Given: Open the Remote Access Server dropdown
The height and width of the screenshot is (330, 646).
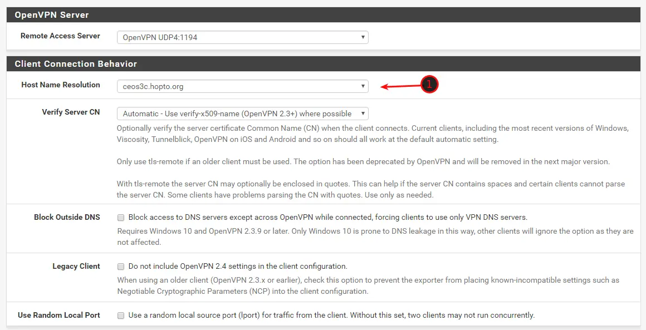Looking at the screenshot, I should 242,37.
